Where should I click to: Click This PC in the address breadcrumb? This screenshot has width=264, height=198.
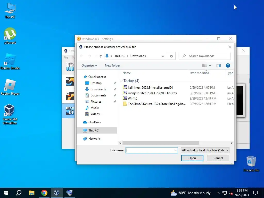click(119, 56)
